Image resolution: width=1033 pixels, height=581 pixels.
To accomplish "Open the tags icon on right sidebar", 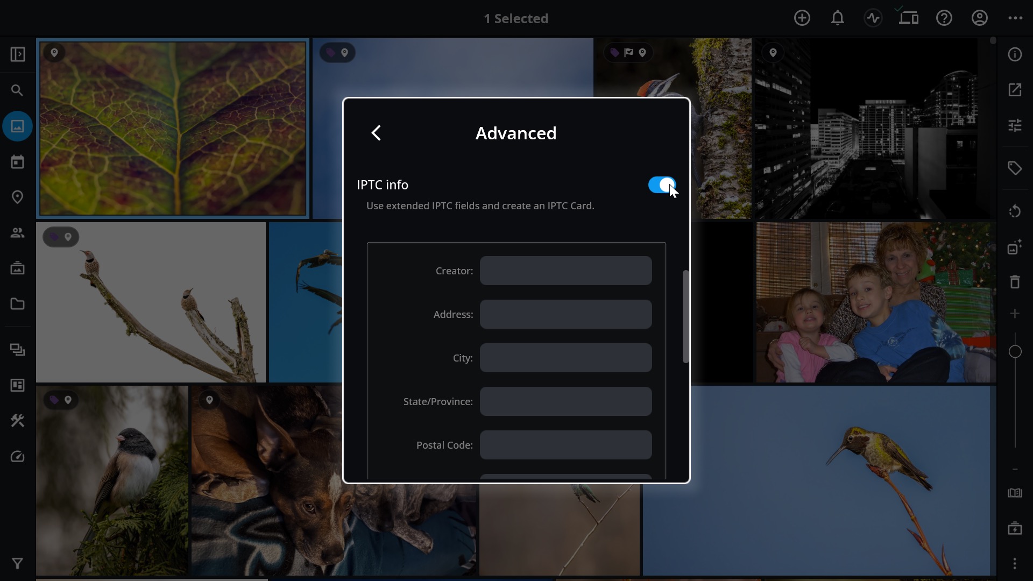I will [x=1015, y=168].
